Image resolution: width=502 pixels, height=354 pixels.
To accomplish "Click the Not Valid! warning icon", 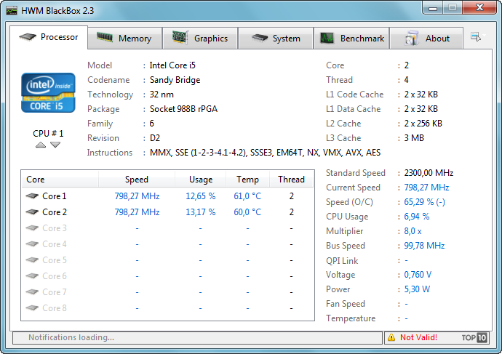I will (x=391, y=338).
